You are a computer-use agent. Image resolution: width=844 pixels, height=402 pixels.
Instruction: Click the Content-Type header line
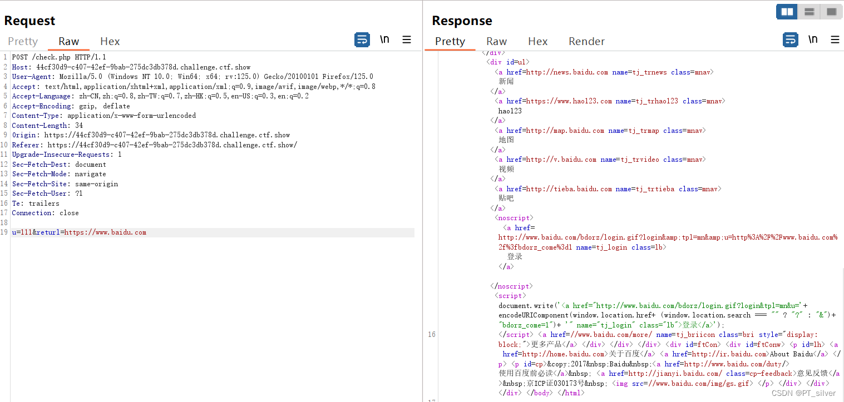click(103, 116)
